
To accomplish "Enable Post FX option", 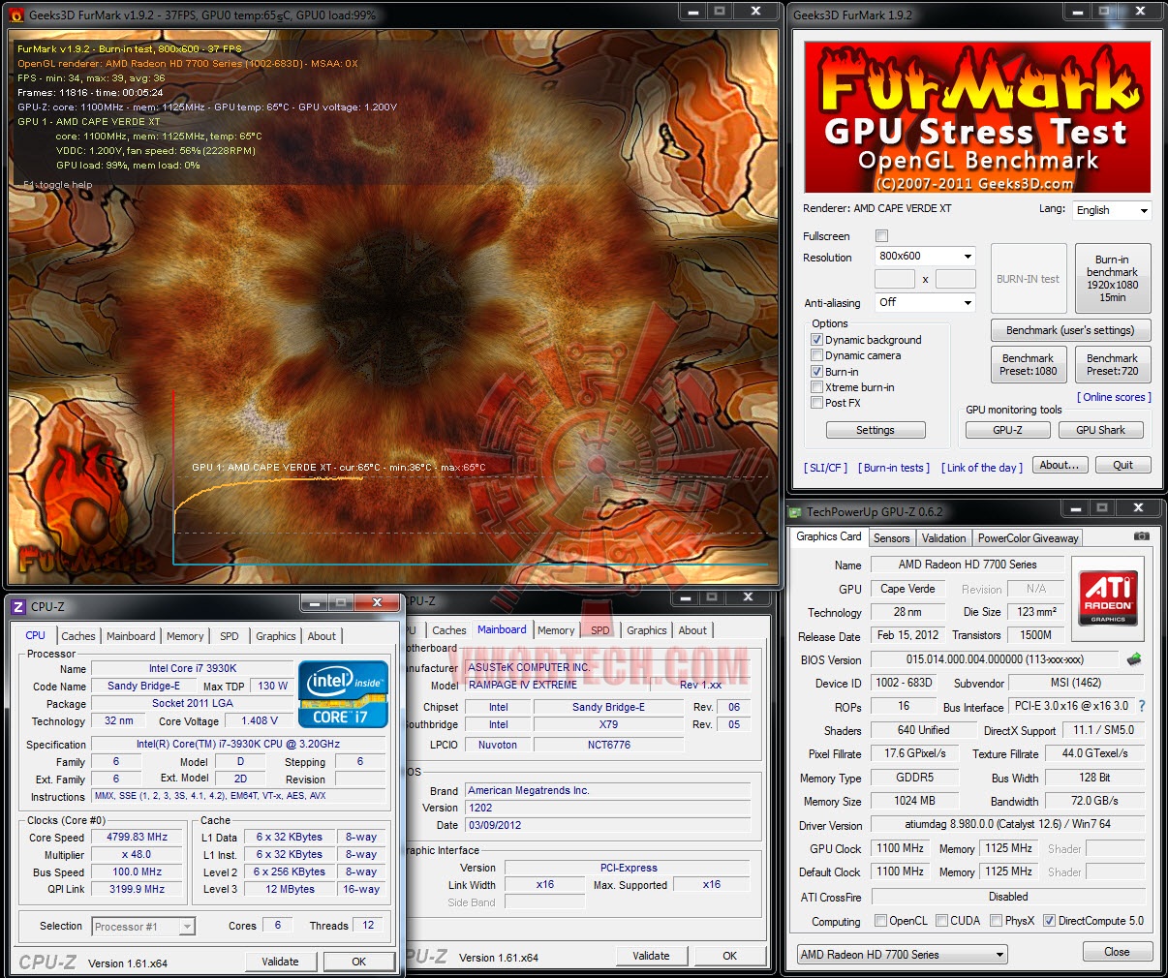I will 816,403.
